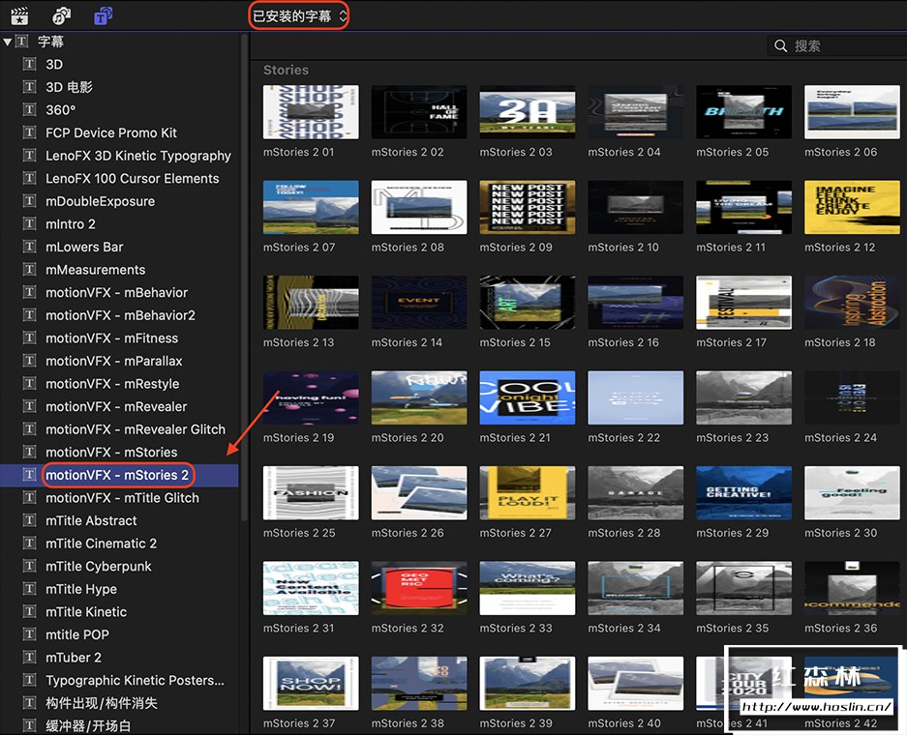Select the mStories 2 35 thumbnail

pyautogui.click(x=743, y=588)
